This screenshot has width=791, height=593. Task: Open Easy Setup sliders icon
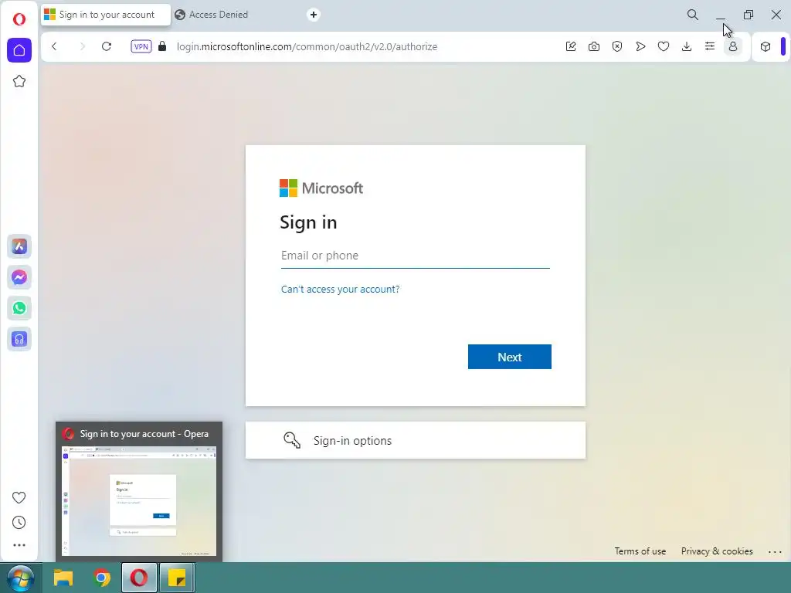point(710,46)
